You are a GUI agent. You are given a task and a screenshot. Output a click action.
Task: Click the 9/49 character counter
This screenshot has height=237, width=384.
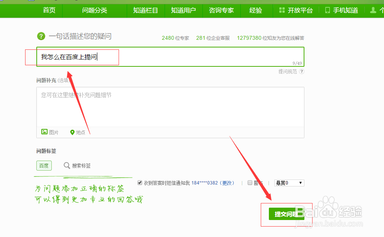pyautogui.click(x=297, y=63)
